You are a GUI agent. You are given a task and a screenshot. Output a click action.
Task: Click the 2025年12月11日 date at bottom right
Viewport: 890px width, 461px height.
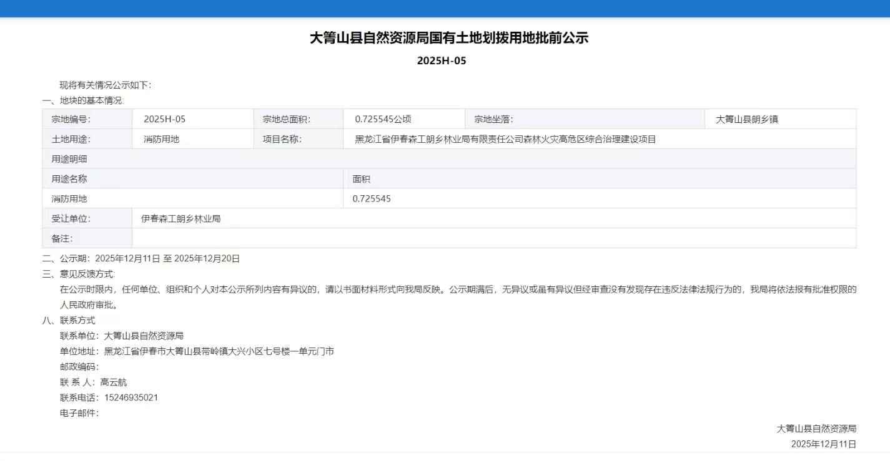click(823, 444)
